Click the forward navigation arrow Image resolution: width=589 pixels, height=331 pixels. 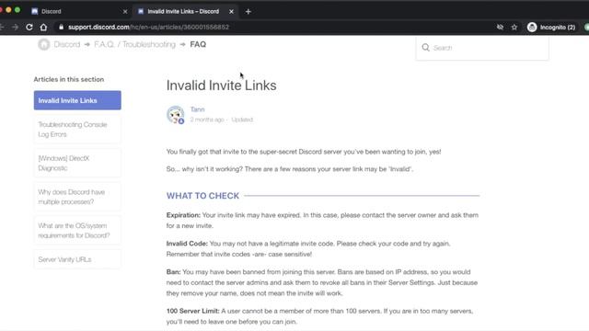coord(15,27)
